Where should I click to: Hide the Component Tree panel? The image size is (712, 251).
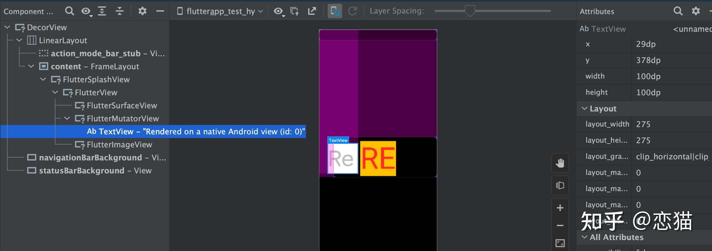click(x=160, y=11)
